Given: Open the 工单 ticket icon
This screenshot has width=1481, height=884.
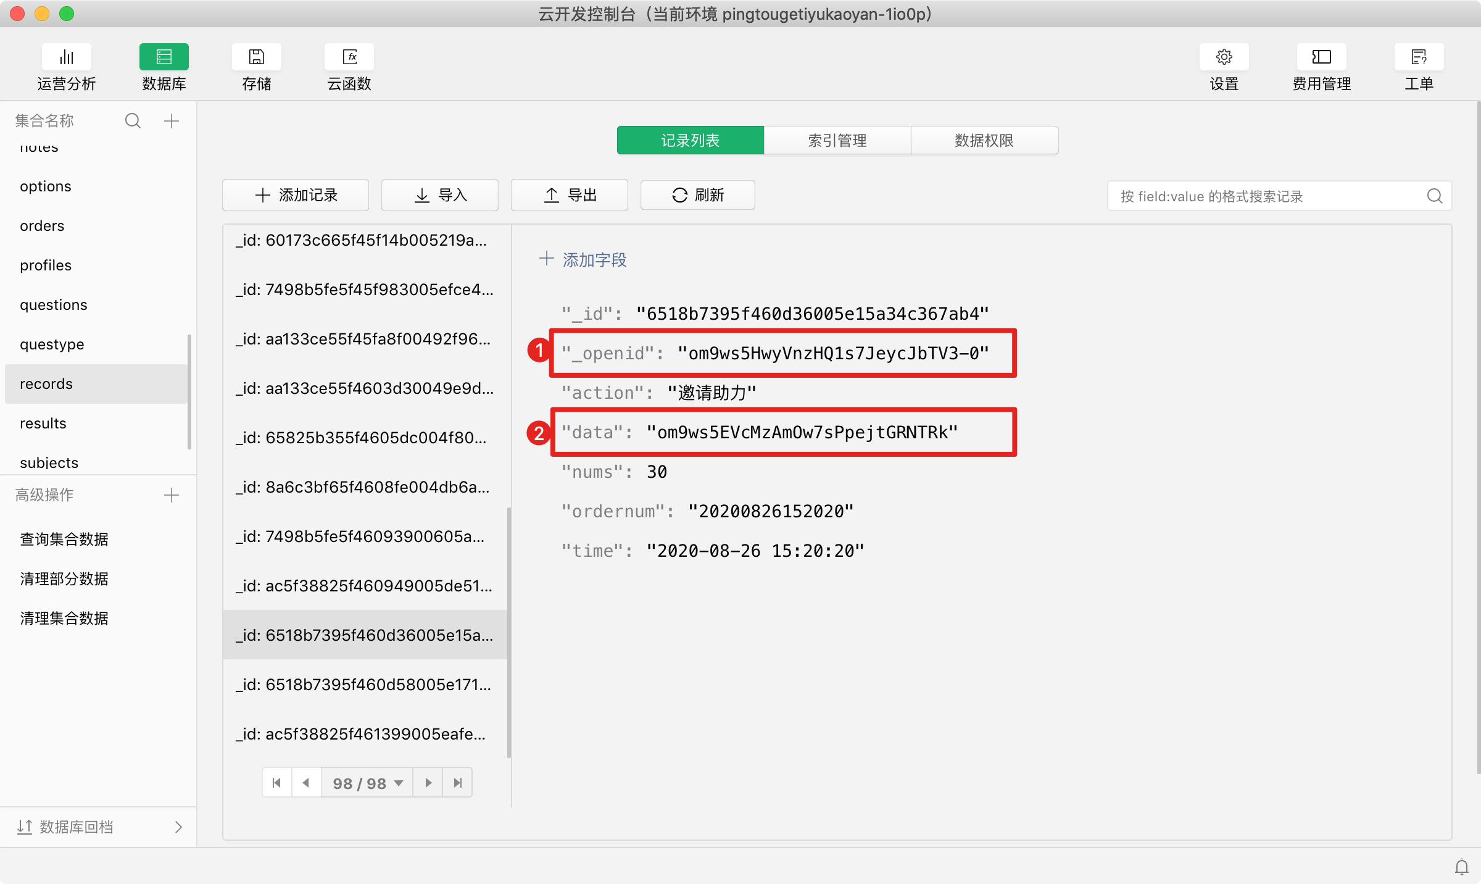Looking at the screenshot, I should (1419, 57).
